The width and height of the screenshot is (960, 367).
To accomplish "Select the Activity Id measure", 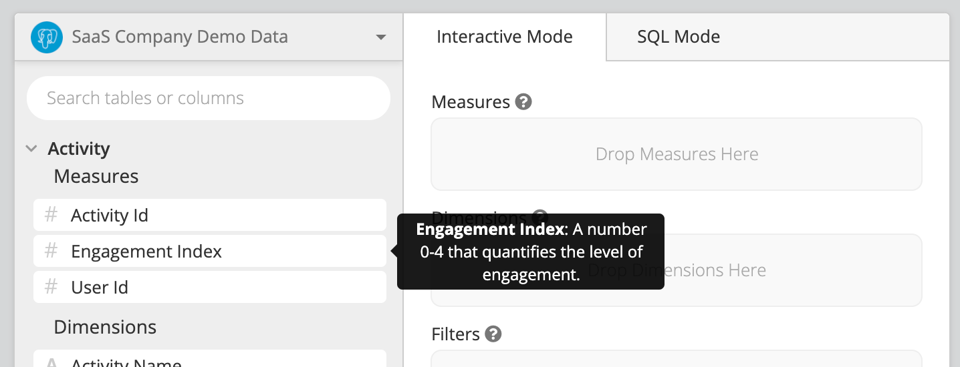I will pyautogui.click(x=210, y=215).
